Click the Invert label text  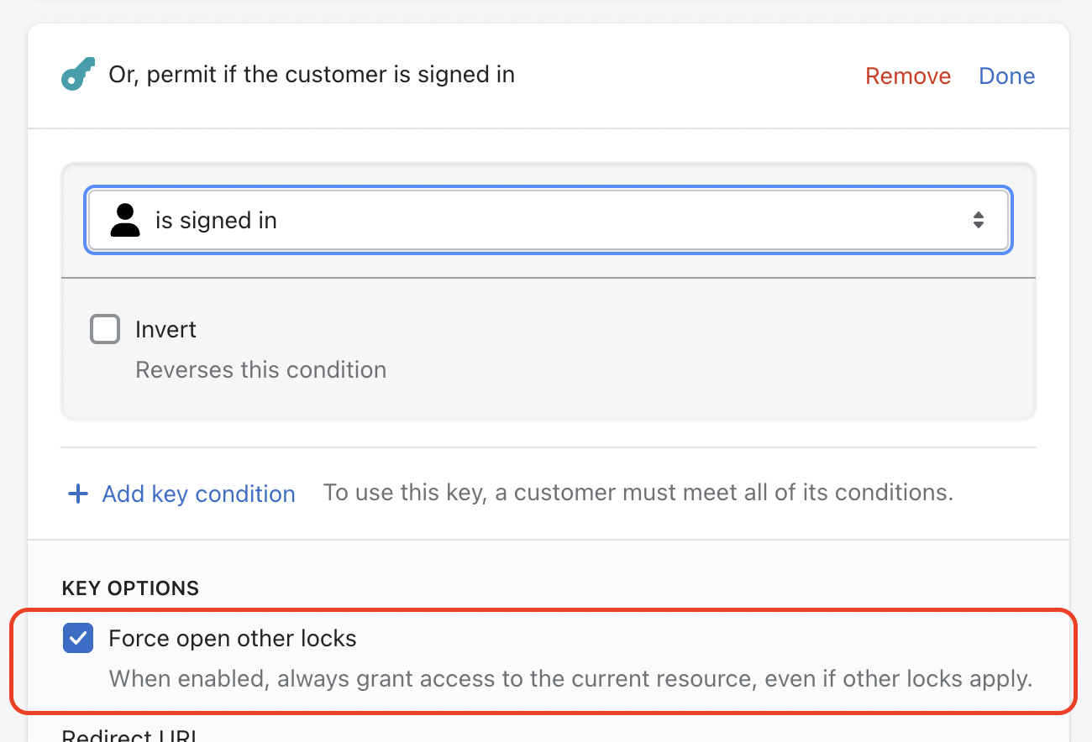[x=165, y=329]
